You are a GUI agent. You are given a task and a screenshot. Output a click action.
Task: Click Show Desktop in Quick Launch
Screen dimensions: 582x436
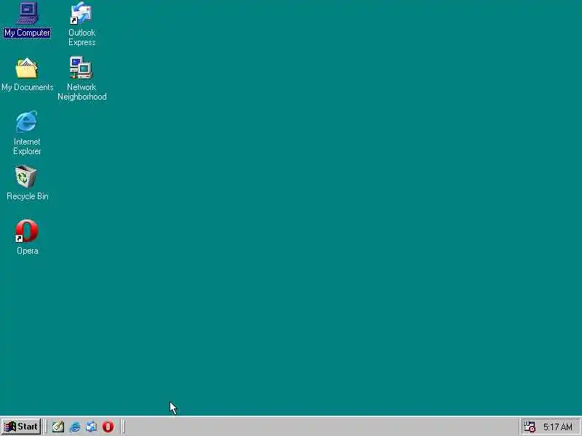coord(58,427)
